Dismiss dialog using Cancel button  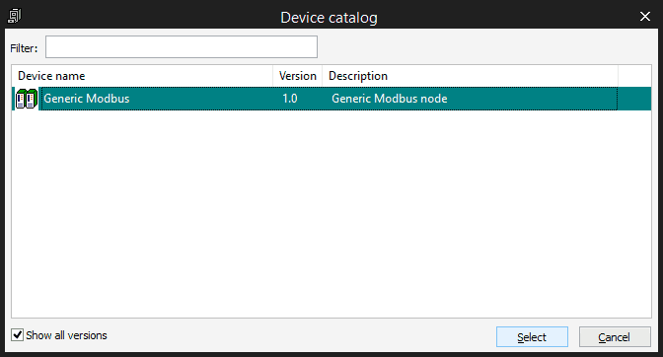(x=615, y=336)
